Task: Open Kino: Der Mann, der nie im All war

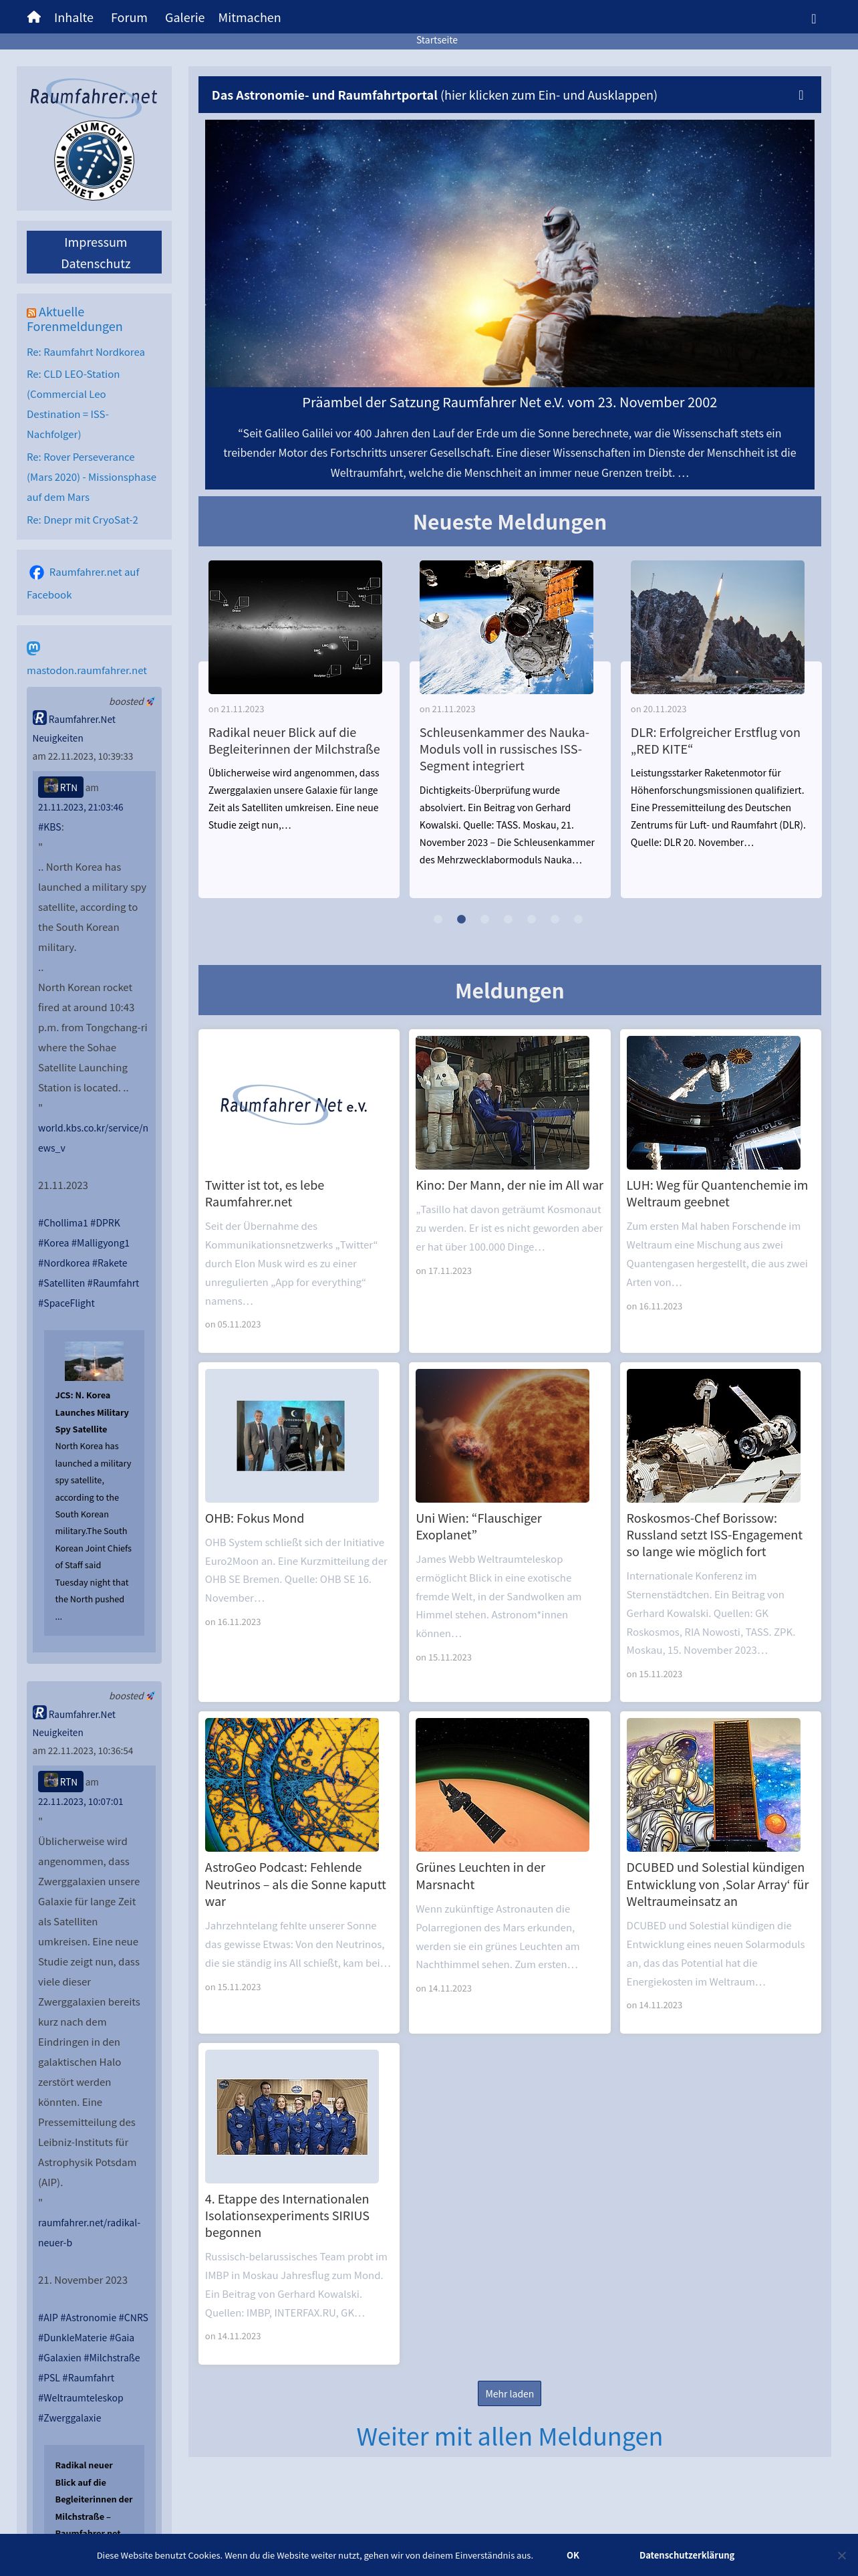Action: point(509,1185)
